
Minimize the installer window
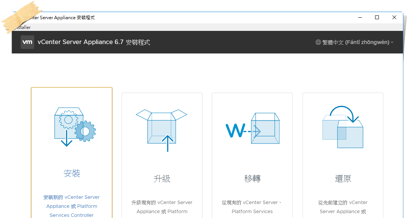coord(360,17)
